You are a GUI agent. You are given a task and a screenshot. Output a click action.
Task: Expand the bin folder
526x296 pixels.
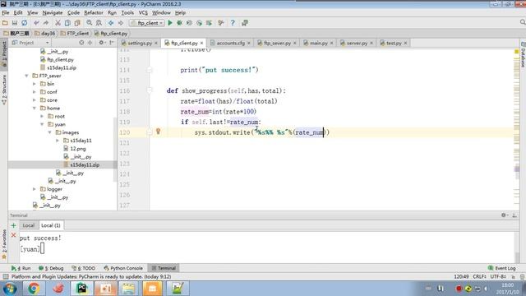coord(35,84)
